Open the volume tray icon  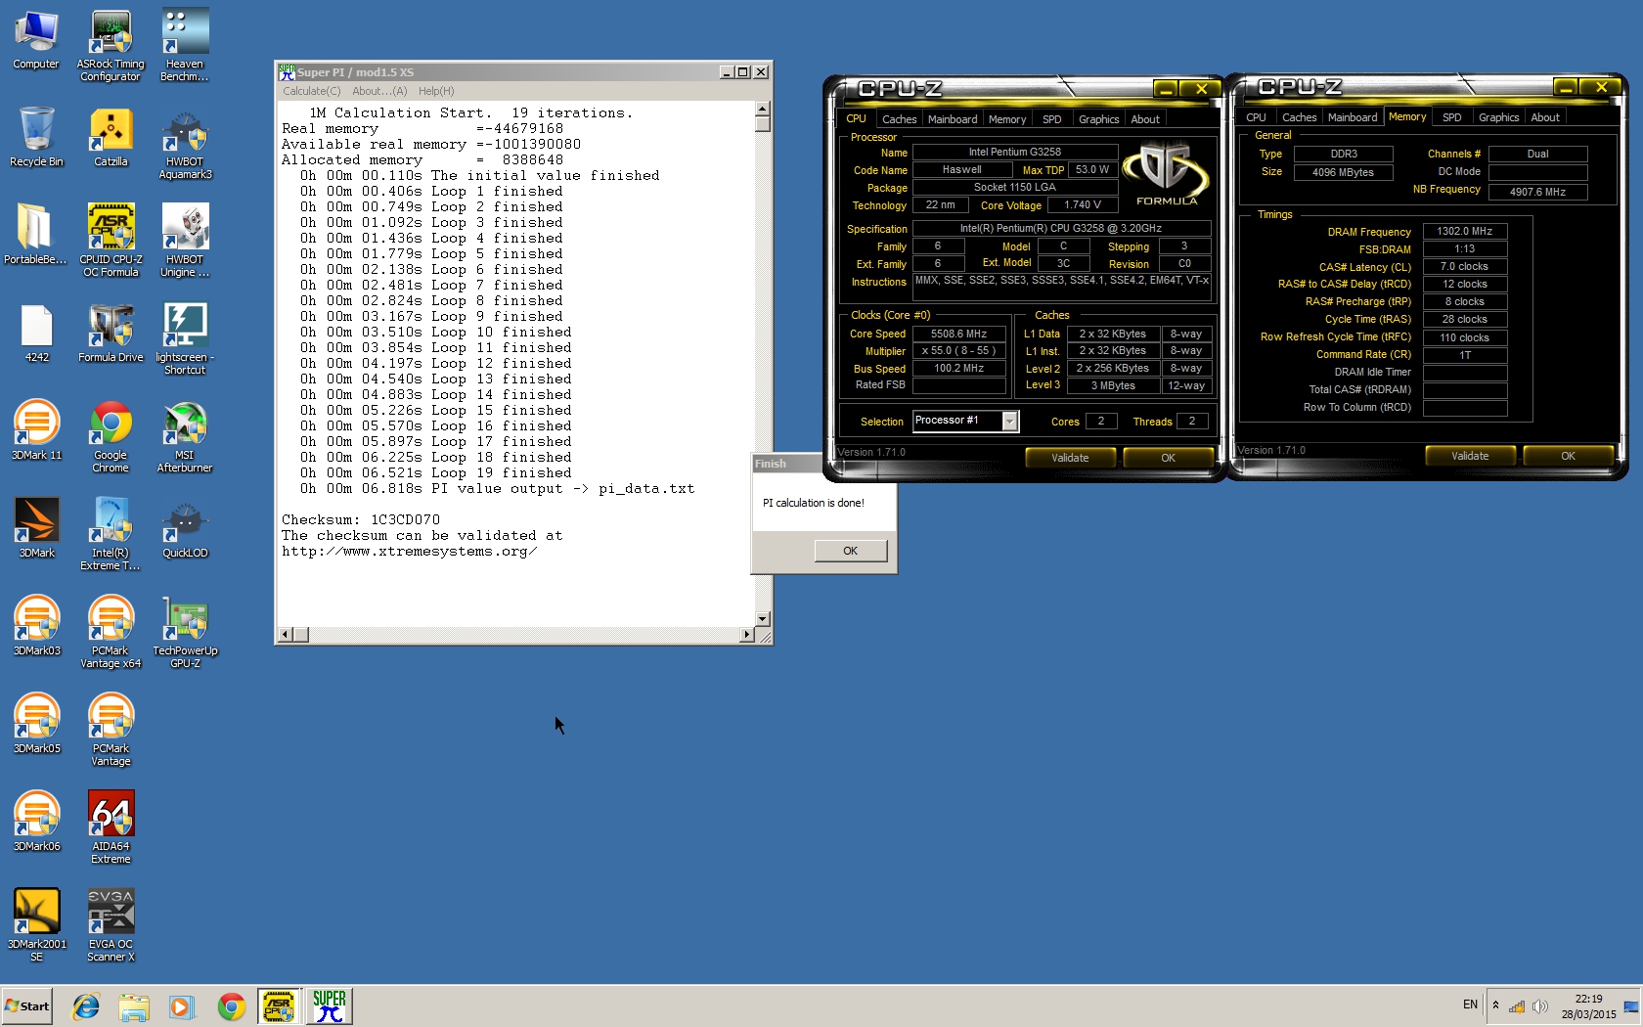[1540, 1006]
